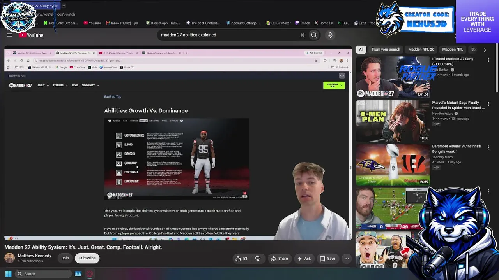499x280 pixels.
Task: Open more actions (three dots) under the video
Action: click(x=347, y=259)
